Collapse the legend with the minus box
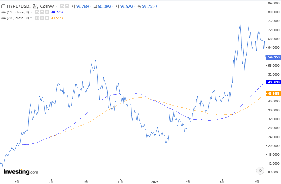This screenshot has width=281, height=184. tap(3, 7)
